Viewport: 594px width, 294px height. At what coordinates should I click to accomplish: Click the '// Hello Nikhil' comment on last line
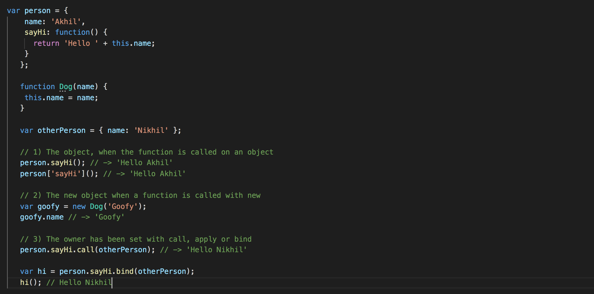pyautogui.click(x=79, y=282)
